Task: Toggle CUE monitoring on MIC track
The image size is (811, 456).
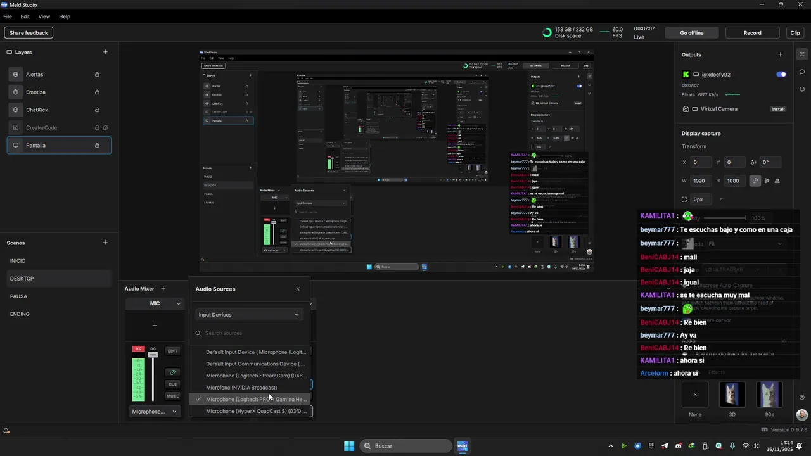Action: (172, 384)
